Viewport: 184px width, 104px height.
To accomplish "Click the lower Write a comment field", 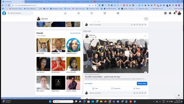I will point(118,93).
